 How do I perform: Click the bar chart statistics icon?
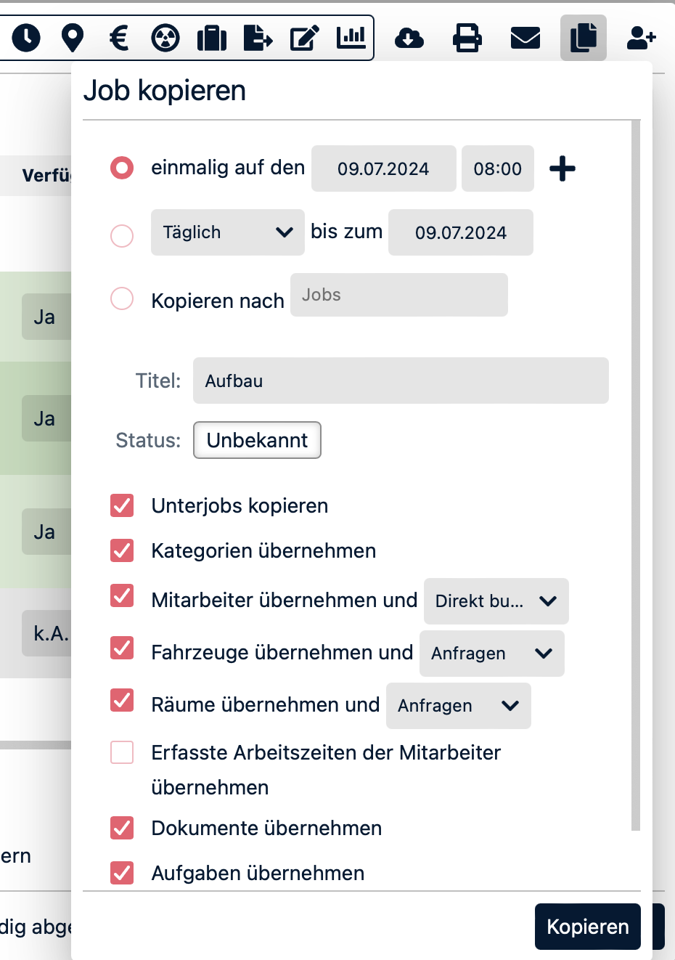tap(351, 37)
